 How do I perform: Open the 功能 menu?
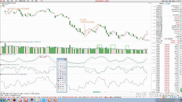tap(8, 1)
